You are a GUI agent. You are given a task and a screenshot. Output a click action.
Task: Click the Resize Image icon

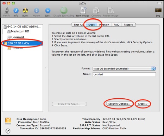tap(111, 11)
